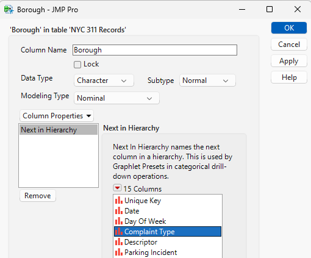
Task: Maximize the Borough dialog window
Action: point(270,9)
